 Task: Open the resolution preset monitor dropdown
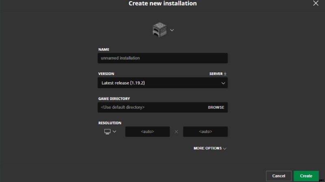(x=110, y=131)
